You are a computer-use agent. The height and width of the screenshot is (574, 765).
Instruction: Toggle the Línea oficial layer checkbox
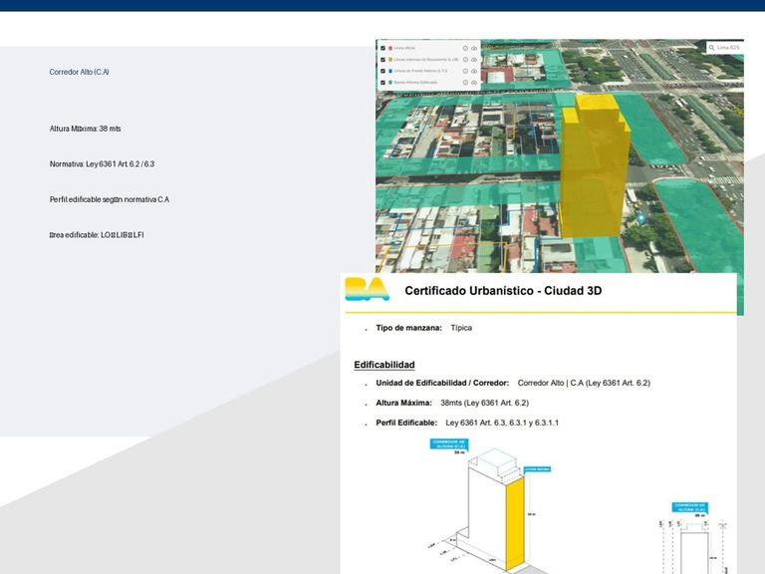tap(383, 47)
